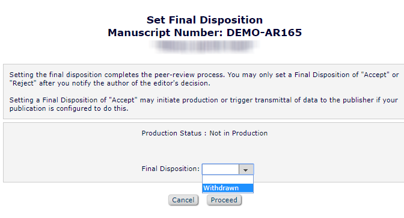Click the Proceed button

click(x=224, y=200)
